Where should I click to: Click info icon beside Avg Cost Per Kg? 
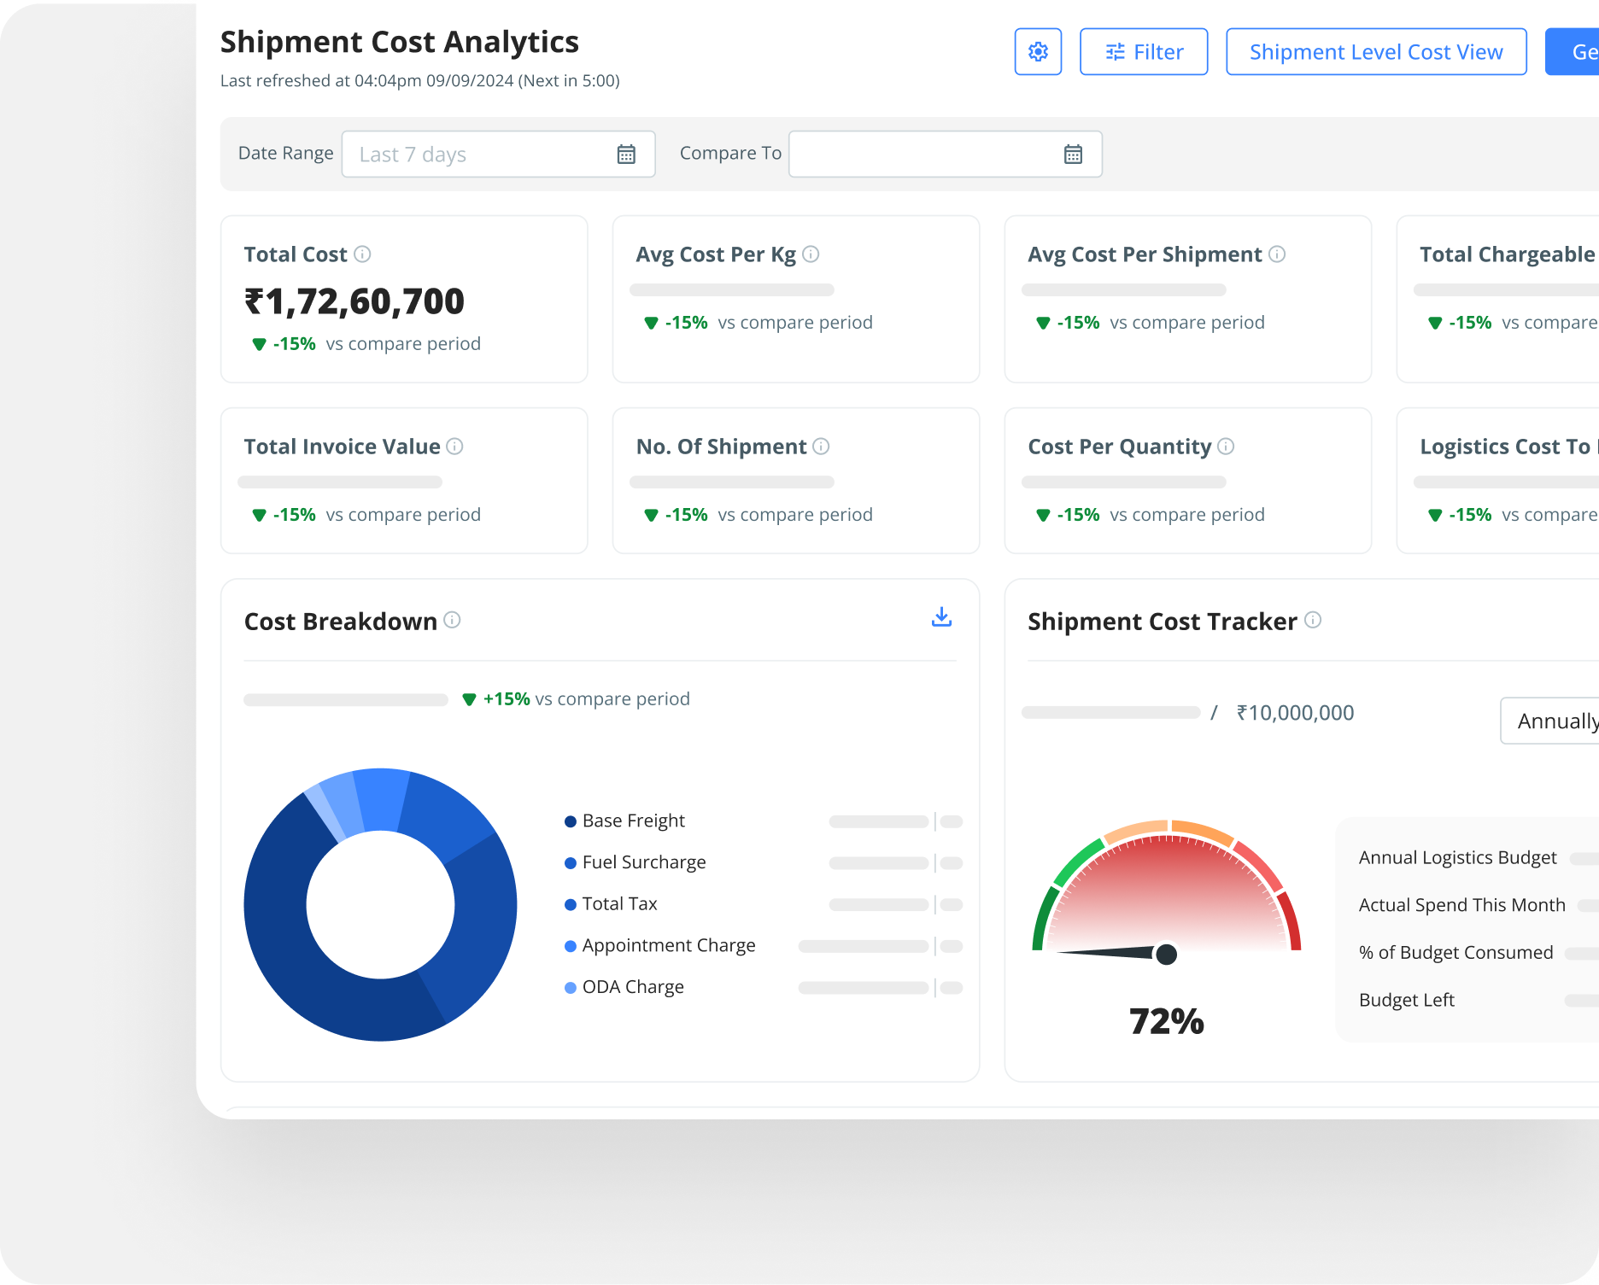click(811, 254)
